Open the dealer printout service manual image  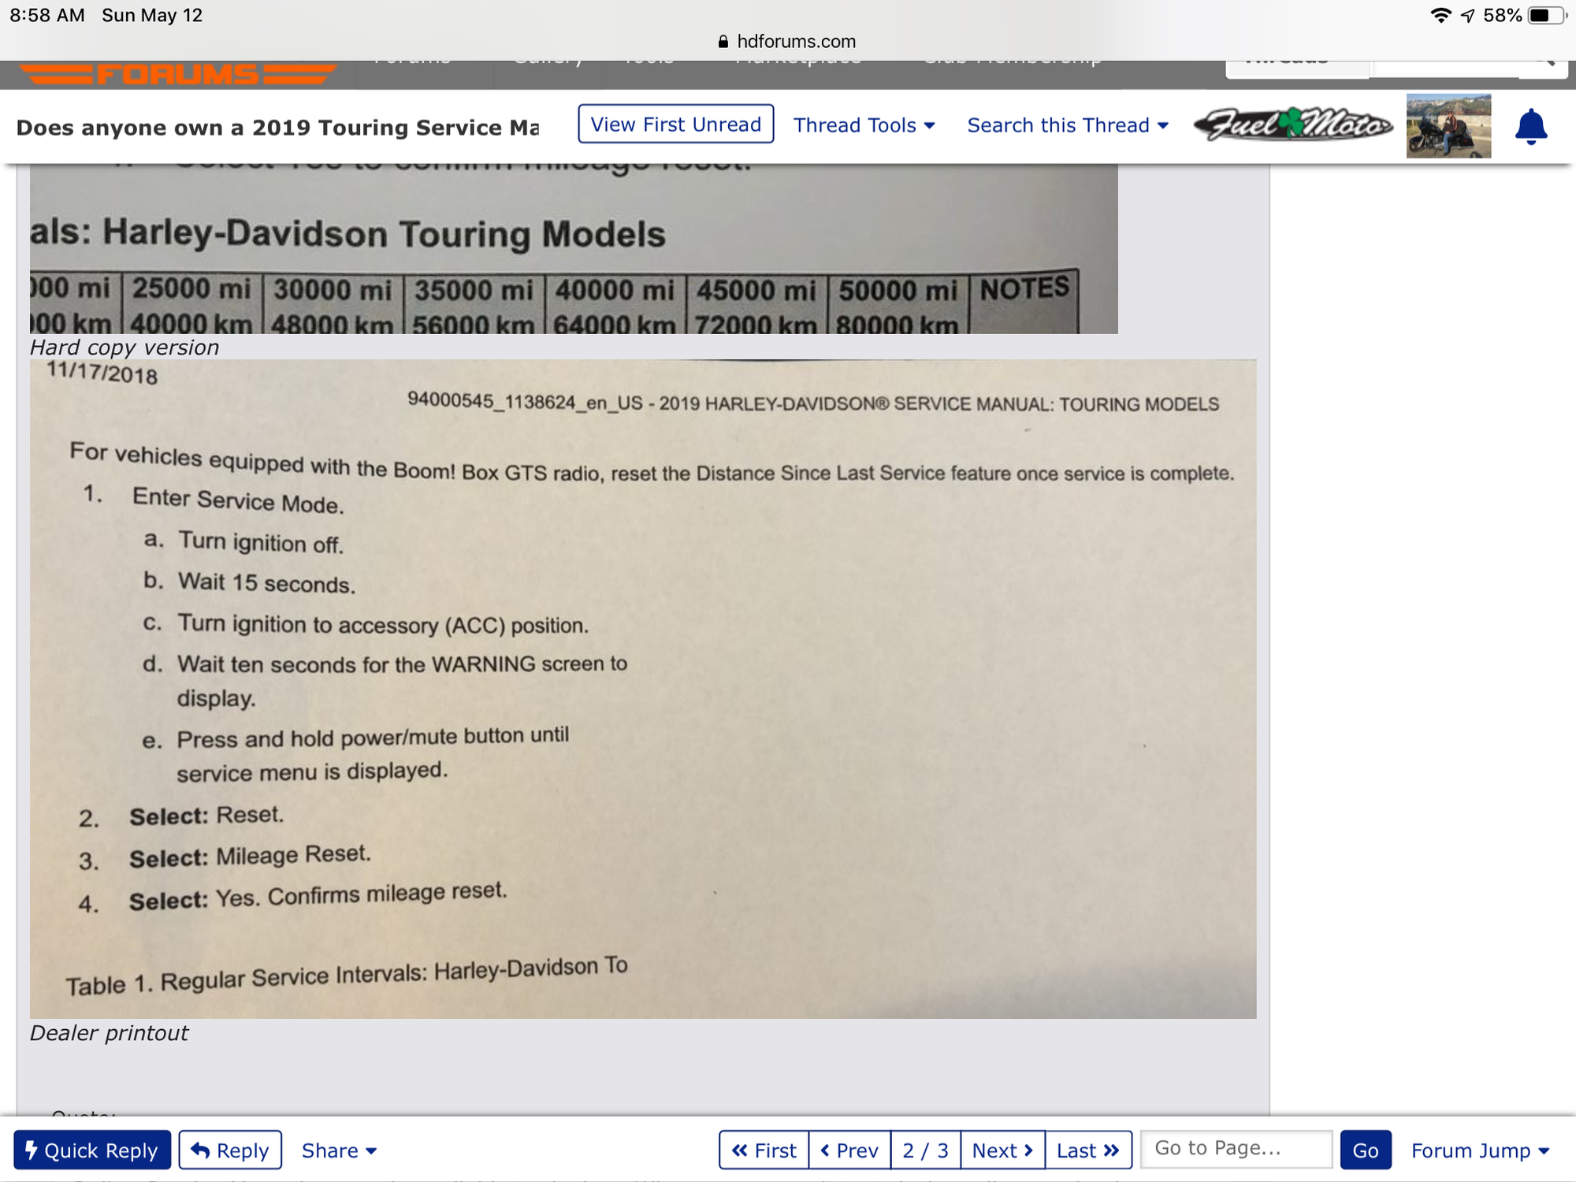coord(642,689)
